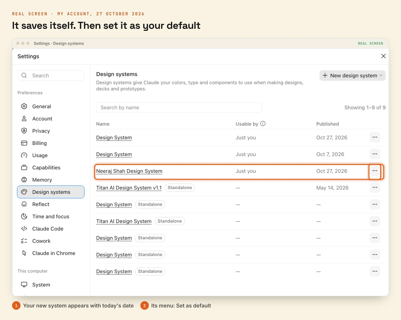Click the Showing 1–9 of 9 text
The height and width of the screenshot is (320, 401).
pyautogui.click(x=365, y=107)
